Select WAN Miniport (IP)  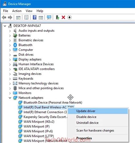point(36,126)
